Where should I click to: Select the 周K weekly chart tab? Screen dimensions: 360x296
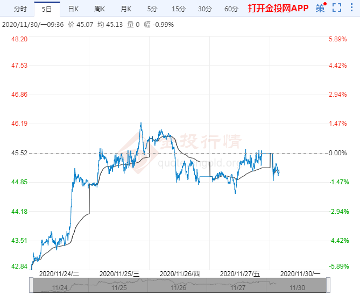[x=100, y=9]
